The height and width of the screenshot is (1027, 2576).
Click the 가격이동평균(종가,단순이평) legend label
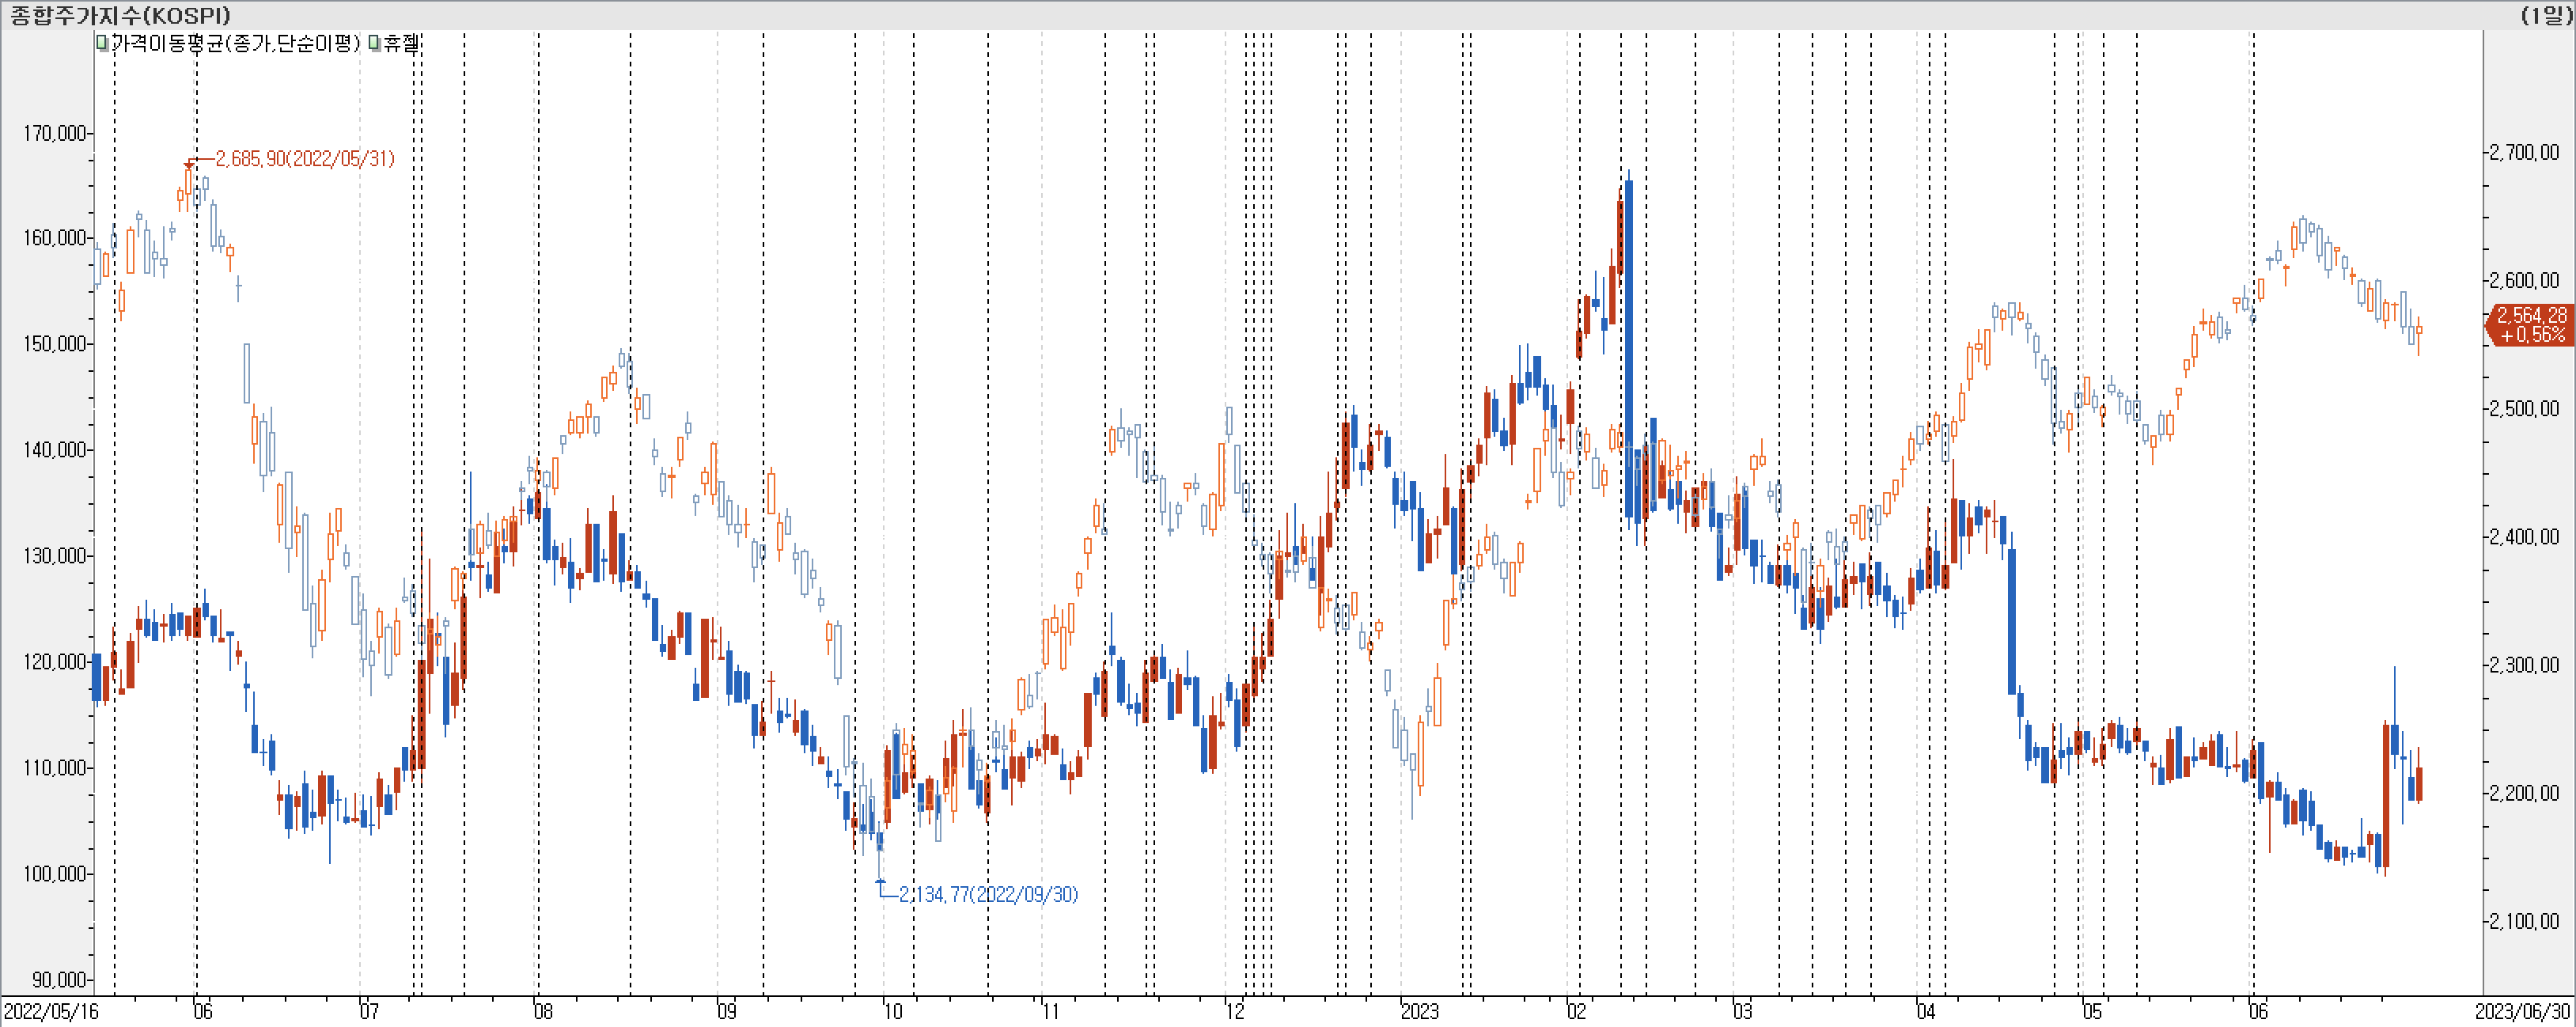(235, 43)
